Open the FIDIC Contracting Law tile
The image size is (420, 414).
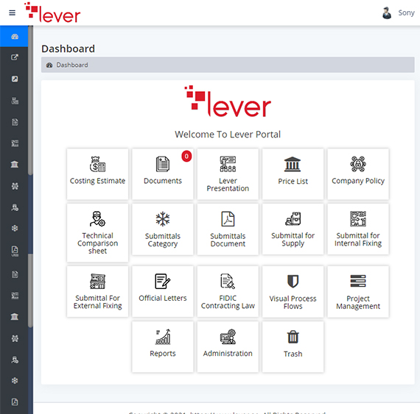point(228,292)
